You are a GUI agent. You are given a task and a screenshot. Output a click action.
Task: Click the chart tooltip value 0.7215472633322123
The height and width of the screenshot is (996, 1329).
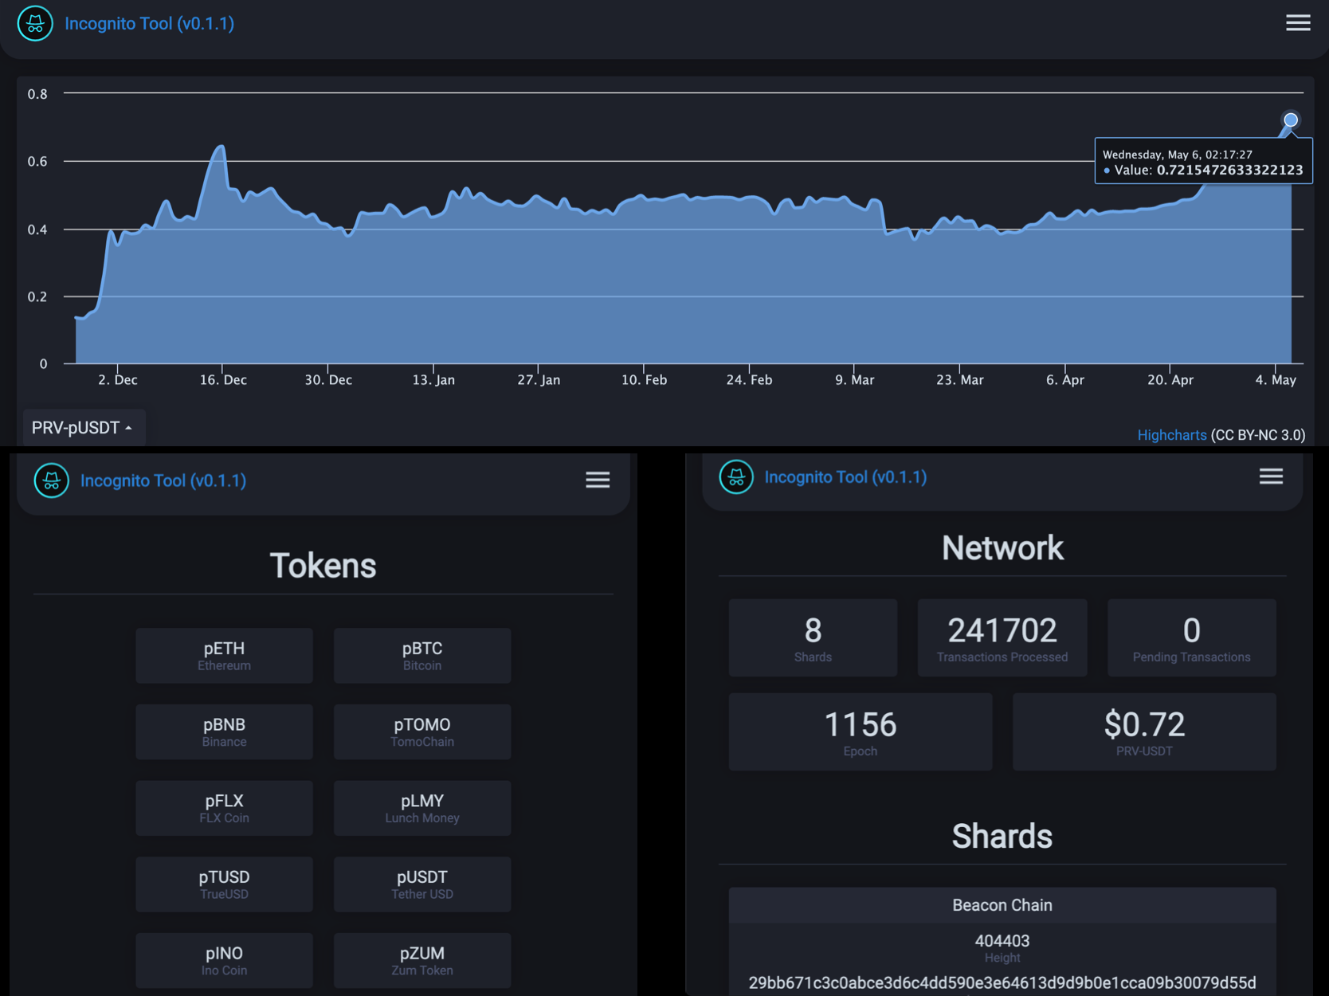[1229, 170]
